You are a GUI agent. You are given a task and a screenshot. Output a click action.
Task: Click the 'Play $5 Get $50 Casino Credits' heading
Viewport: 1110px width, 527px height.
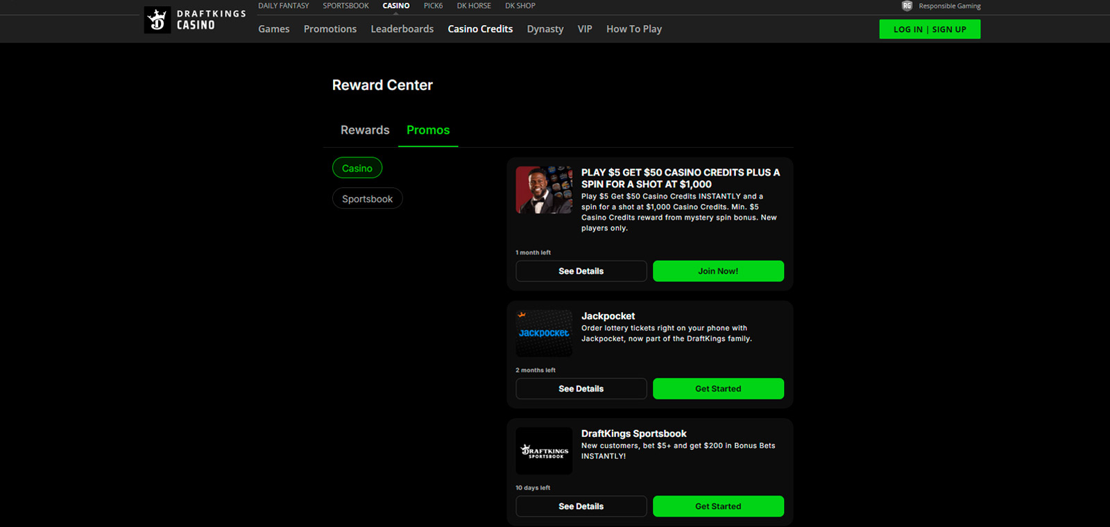681,178
